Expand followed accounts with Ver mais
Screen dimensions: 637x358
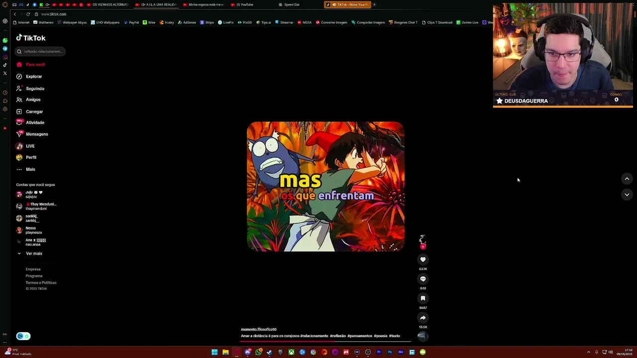(30, 254)
